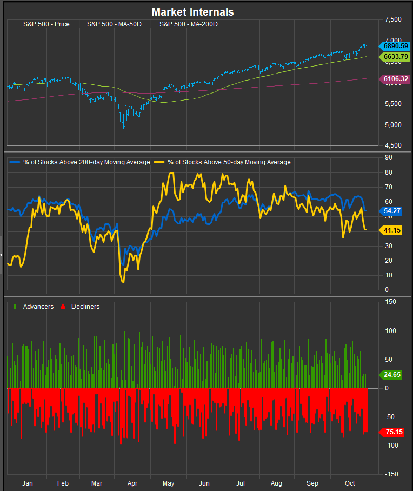Image resolution: width=413 pixels, height=491 pixels.
Task: Click the magenta MA-200D legend line marker
Action: 151,24
